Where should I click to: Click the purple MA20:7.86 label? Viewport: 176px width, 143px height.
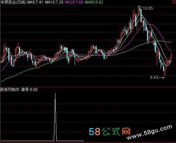coord(74,2)
